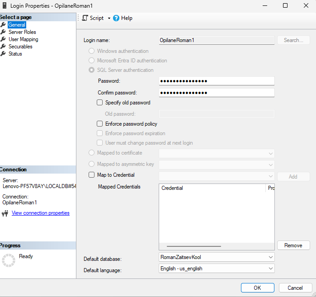The width and height of the screenshot is (316, 297).
Task: Click the User Mapping wrench icon
Action: (x=3, y=39)
